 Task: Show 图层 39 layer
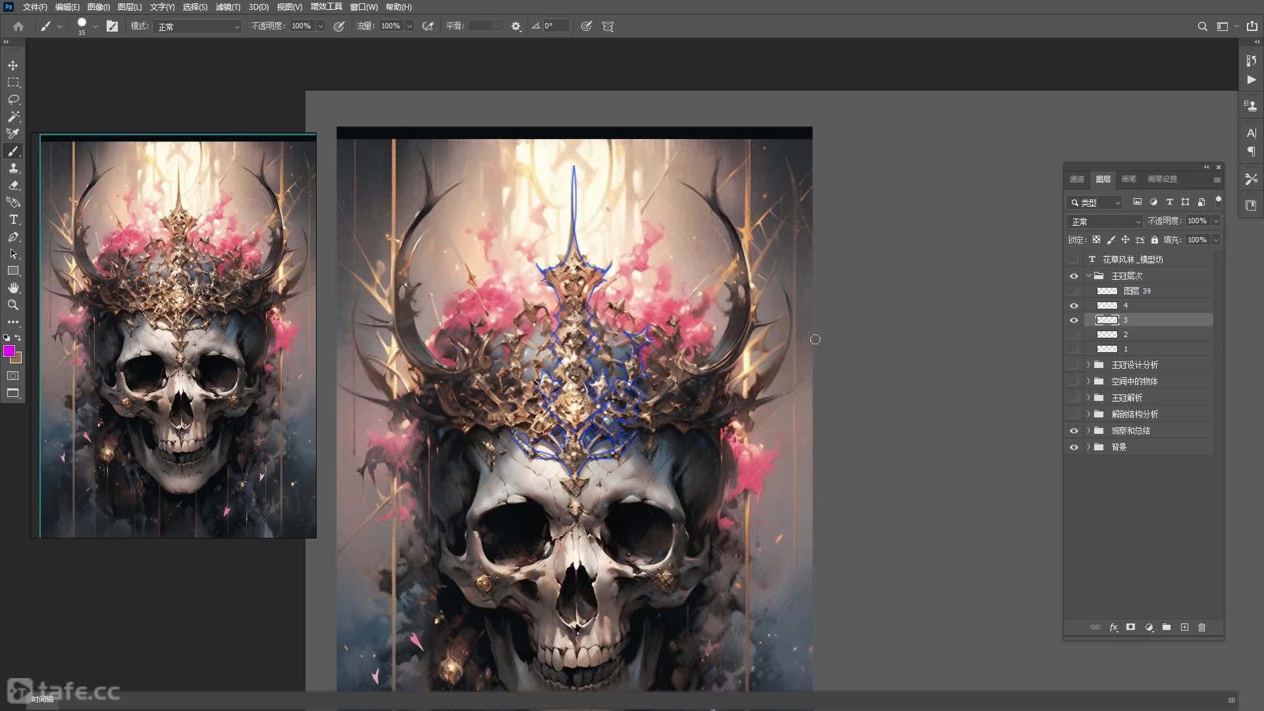1074,291
